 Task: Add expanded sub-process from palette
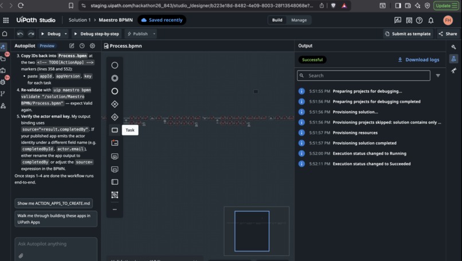[x=115, y=156]
